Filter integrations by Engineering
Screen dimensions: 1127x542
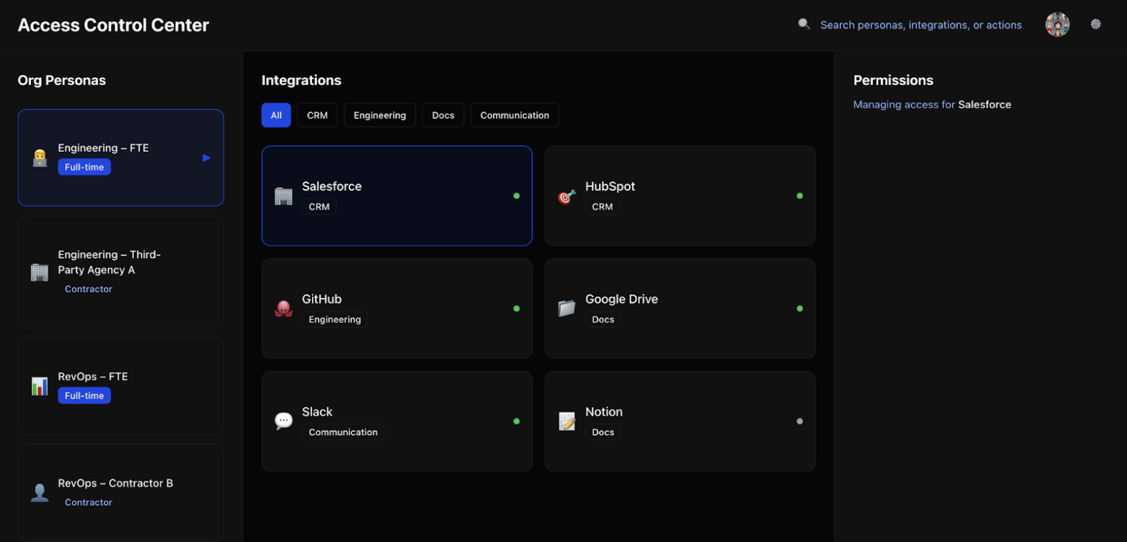tap(380, 115)
